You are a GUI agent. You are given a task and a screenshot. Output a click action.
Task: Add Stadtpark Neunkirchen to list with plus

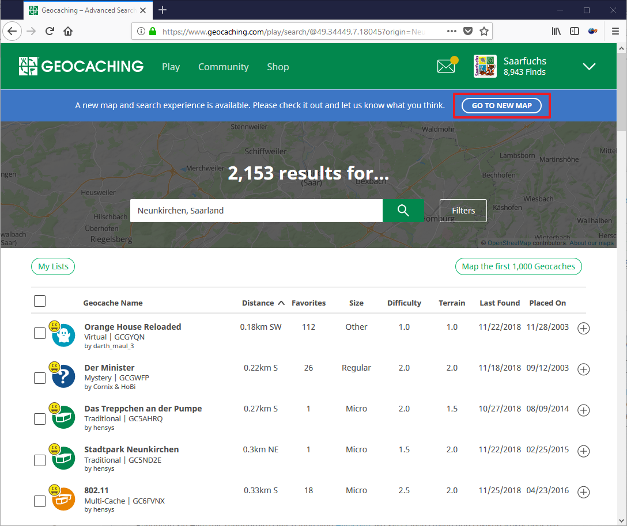coord(584,451)
